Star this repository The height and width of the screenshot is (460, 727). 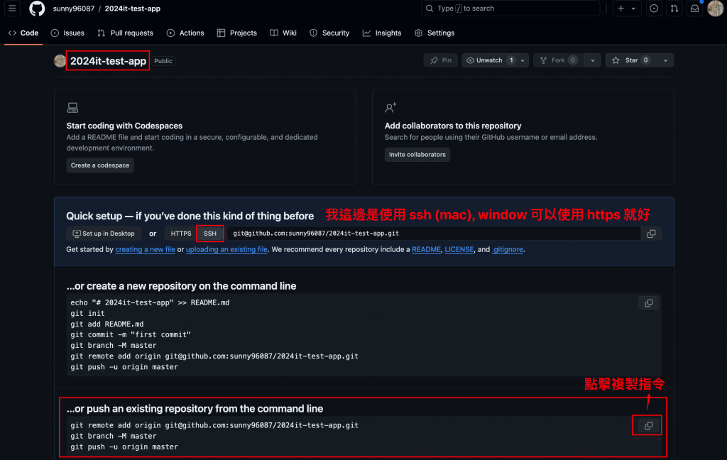pyautogui.click(x=631, y=60)
